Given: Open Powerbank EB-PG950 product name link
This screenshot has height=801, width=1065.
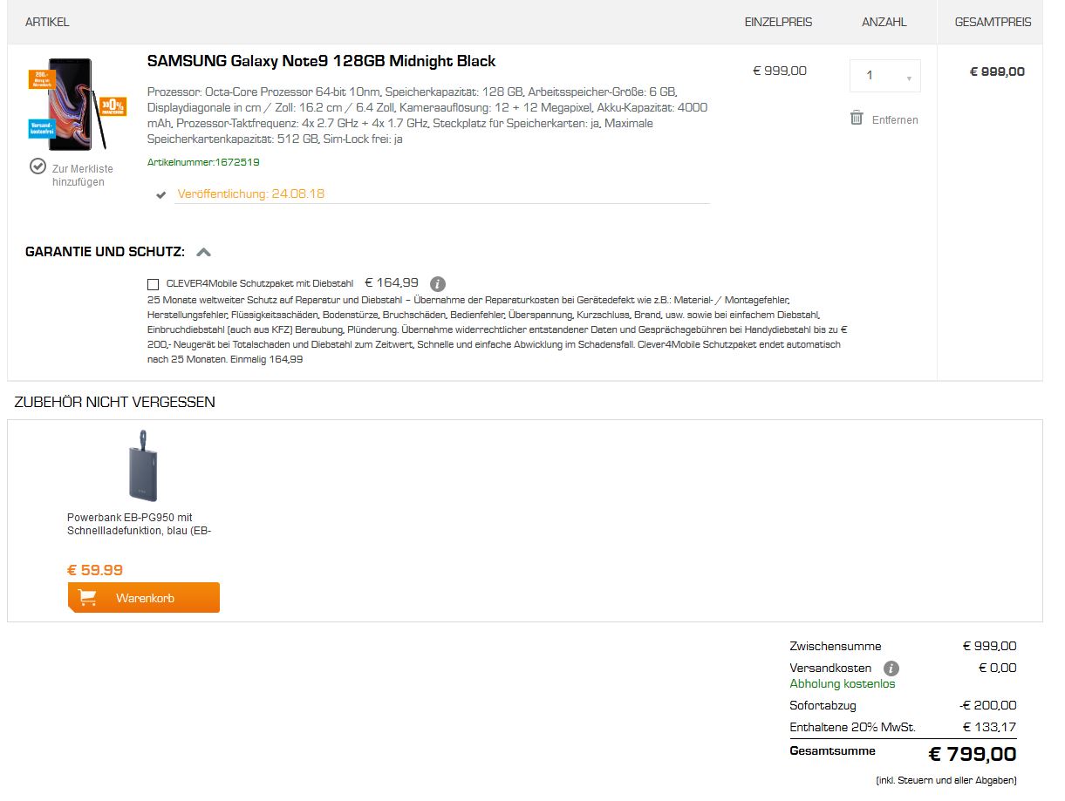Looking at the screenshot, I should [x=140, y=524].
